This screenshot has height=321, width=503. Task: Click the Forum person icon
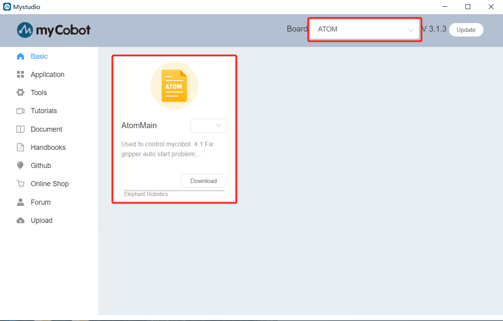pos(21,202)
